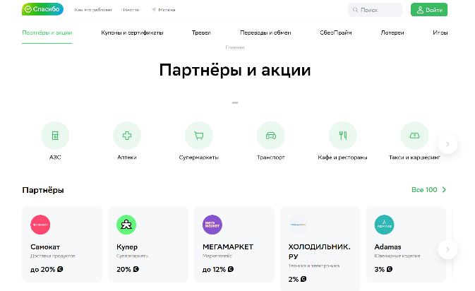The height and width of the screenshot is (291, 475).
Task: Open the Купоны и сертификаты tab
Action: (132, 32)
